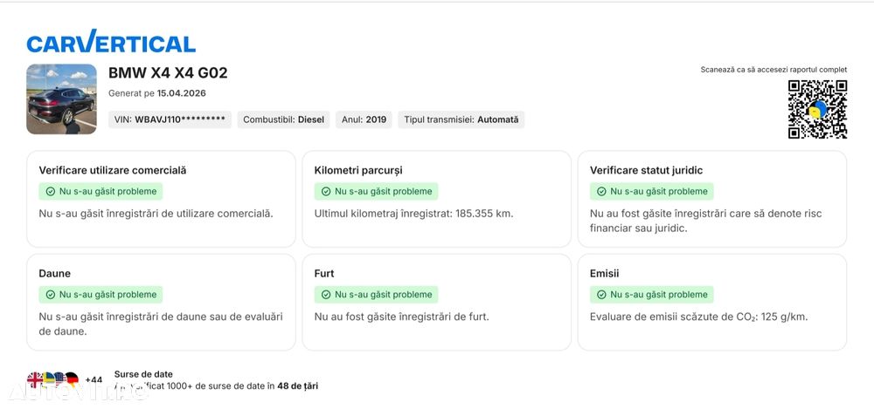Image resolution: width=874 pixels, height=409 pixels.
Task: Select the Tipul transmisiei: Automată tag
Action: tap(461, 119)
